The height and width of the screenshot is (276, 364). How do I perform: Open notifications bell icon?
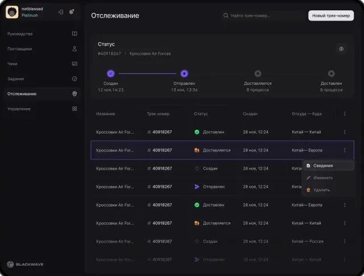[72, 12]
